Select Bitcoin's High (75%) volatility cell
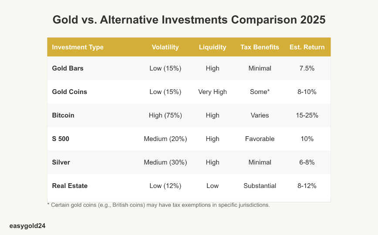378x235 pixels. [x=165, y=115]
